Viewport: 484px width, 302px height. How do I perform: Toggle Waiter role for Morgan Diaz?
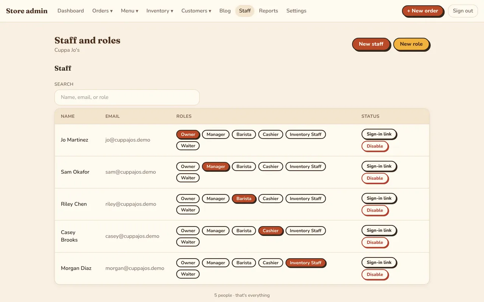188,274
